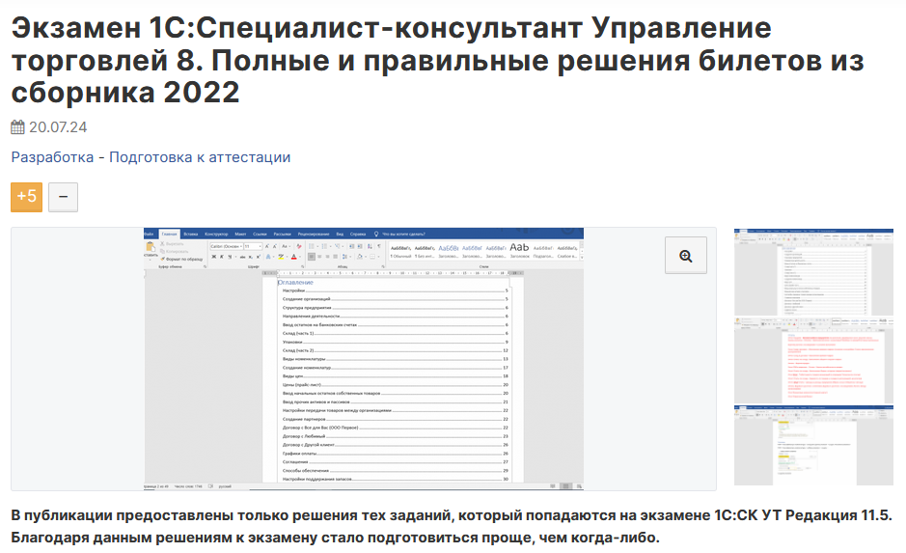Click the magnifier zoom icon on preview
The width and height of the screenshot is (906, 553).
[686, 256]
